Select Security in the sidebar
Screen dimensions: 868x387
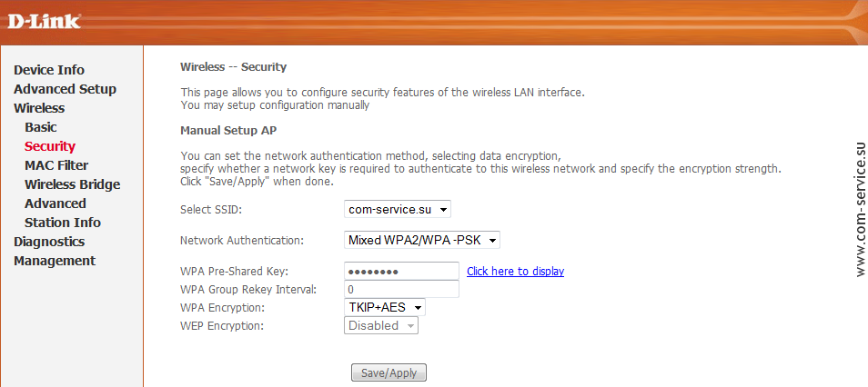pos(50,146)
